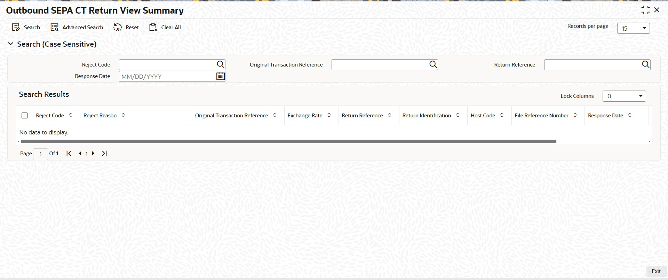Go to first results page
The height and width of the screenshot is (280, 668).
coord(69,153)
